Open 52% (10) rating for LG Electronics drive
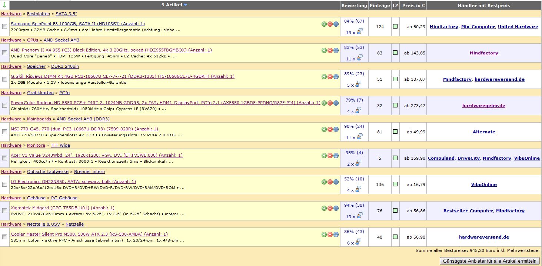 [x=354, y=179]
